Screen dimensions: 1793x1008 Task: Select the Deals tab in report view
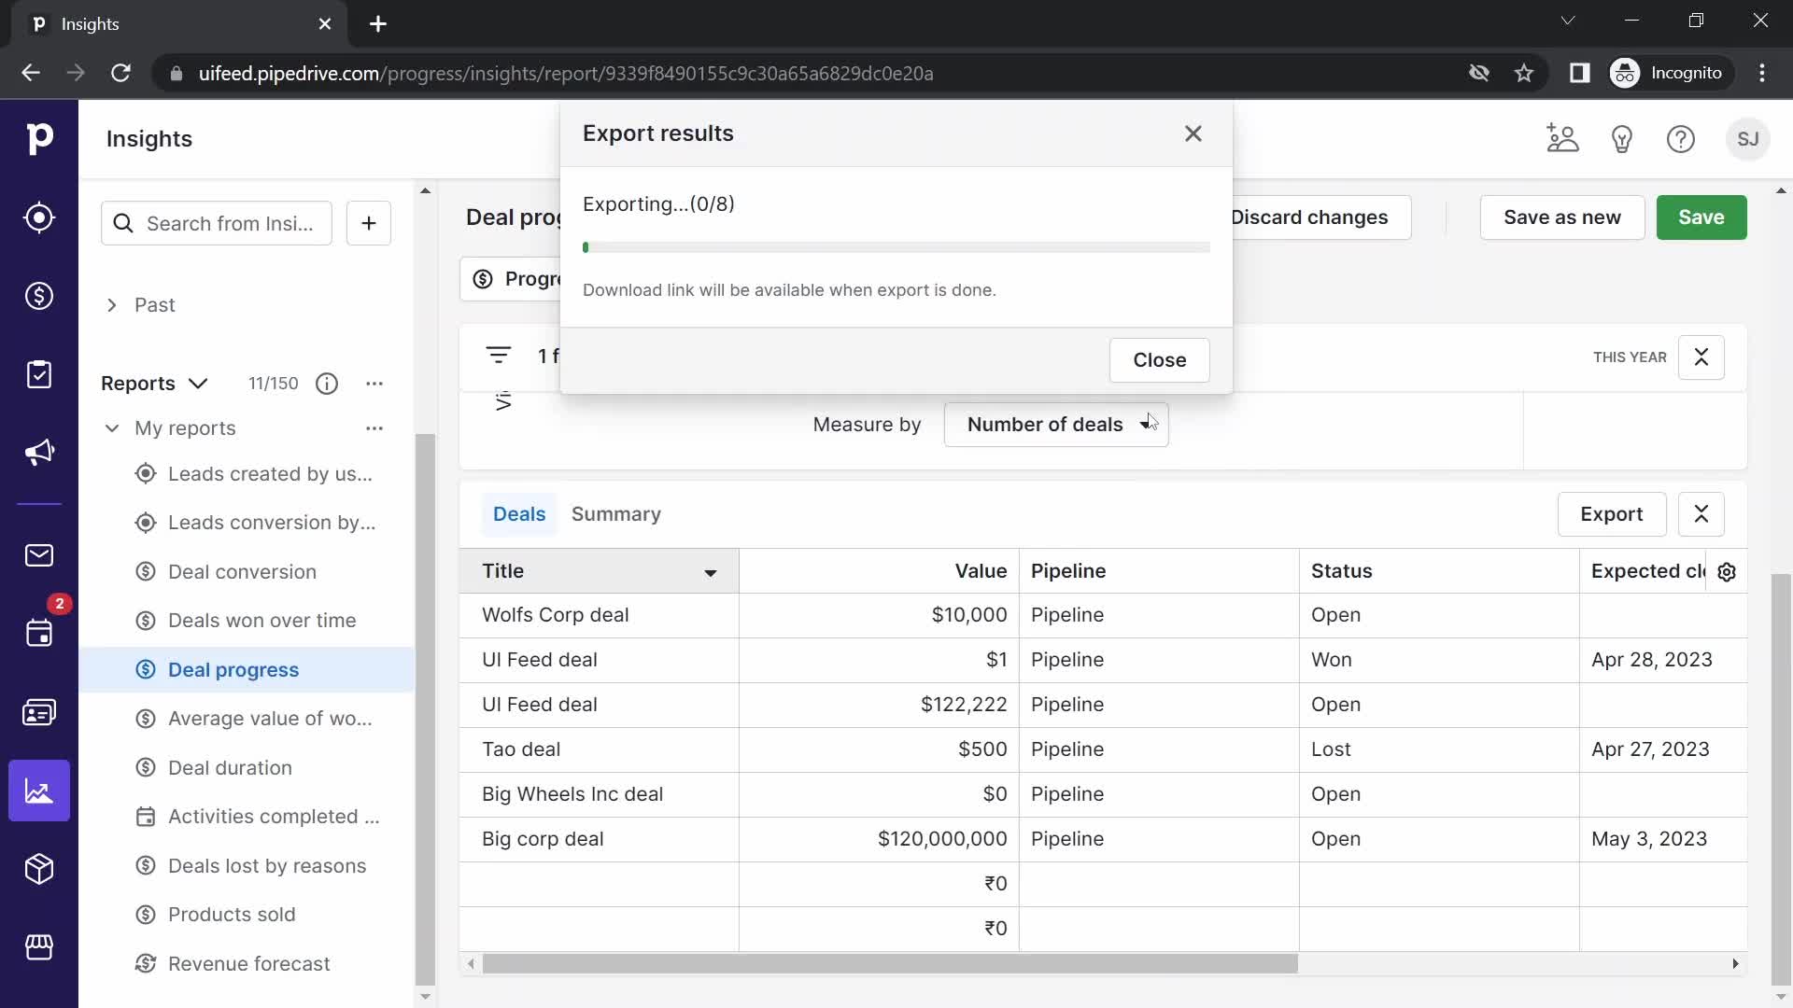coord(519,514)
